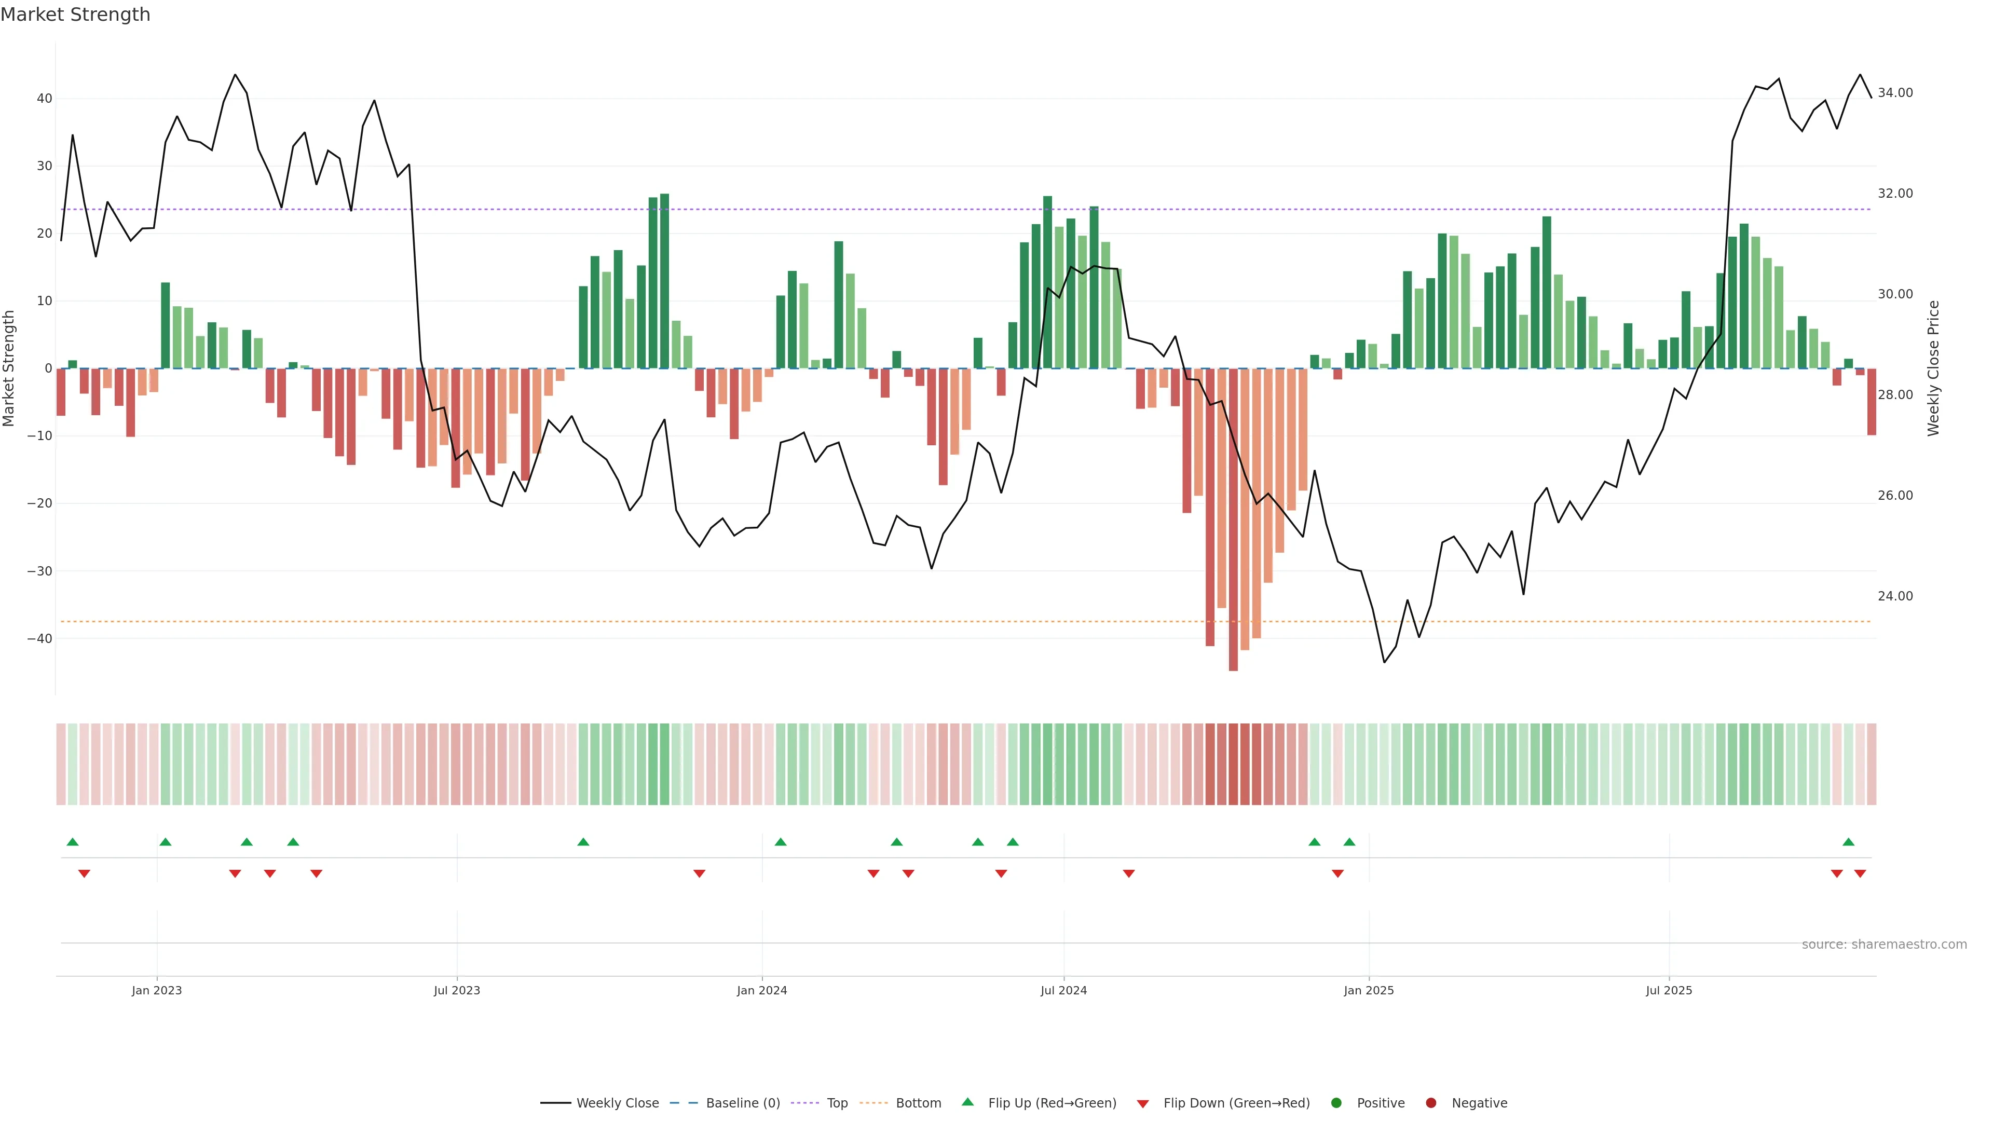Click the leftmost green flip-up triangle marker

coord(73,842)
